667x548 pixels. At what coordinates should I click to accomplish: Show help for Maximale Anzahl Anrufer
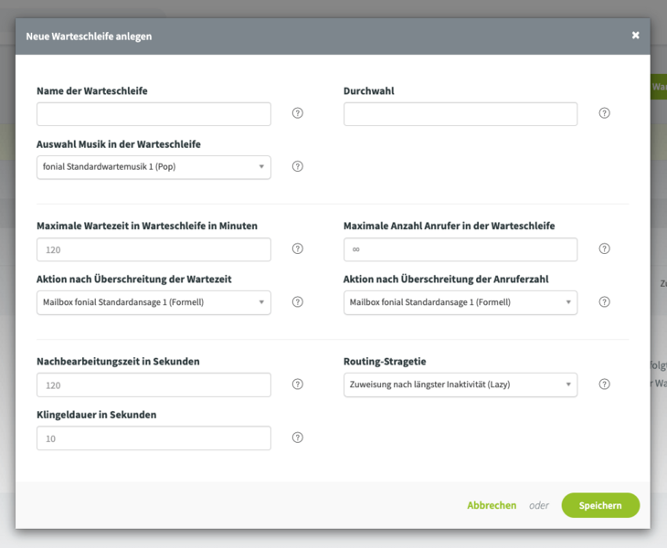(x=604, y=248)
